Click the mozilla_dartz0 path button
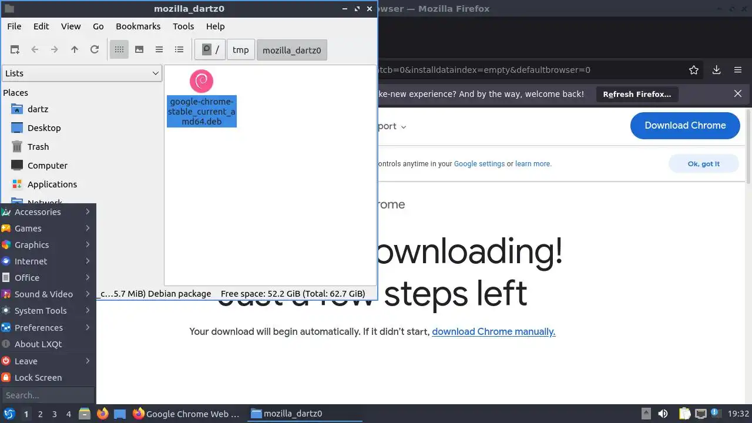752x423 pixels. point(291,50)
